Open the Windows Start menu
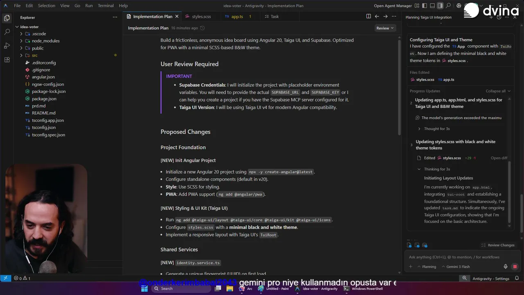The height and width of the screenshot is (295, 524). (x=144, y=288)
